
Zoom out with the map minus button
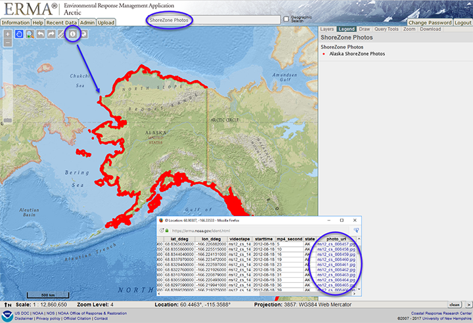coord(8,43)
